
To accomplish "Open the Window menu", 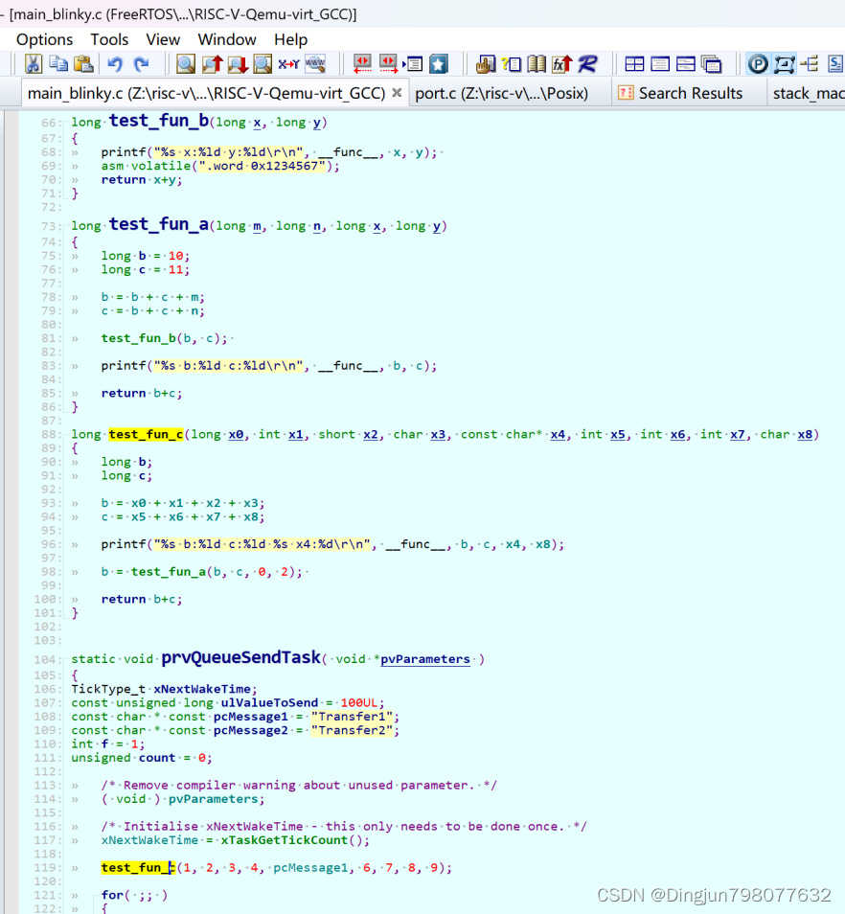I will pyautogui.click(x=227, y=39).
